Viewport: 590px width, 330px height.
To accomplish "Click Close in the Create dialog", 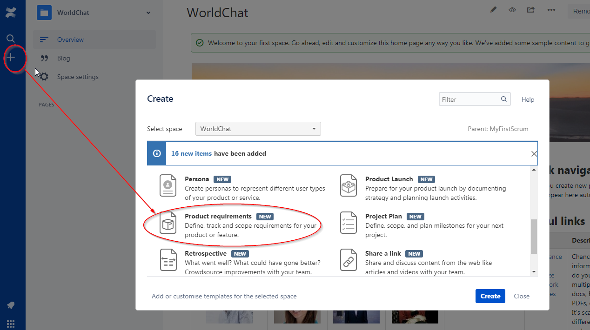I will [x=522, y=296].
